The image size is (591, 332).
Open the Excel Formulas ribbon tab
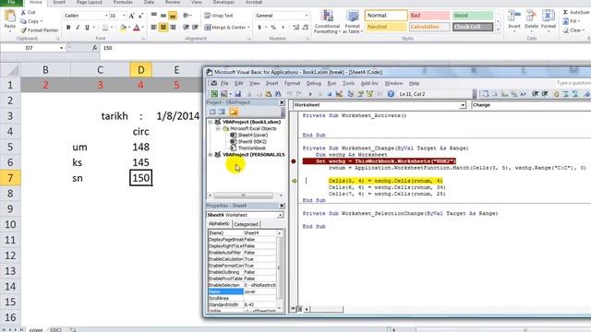[123, 2]
